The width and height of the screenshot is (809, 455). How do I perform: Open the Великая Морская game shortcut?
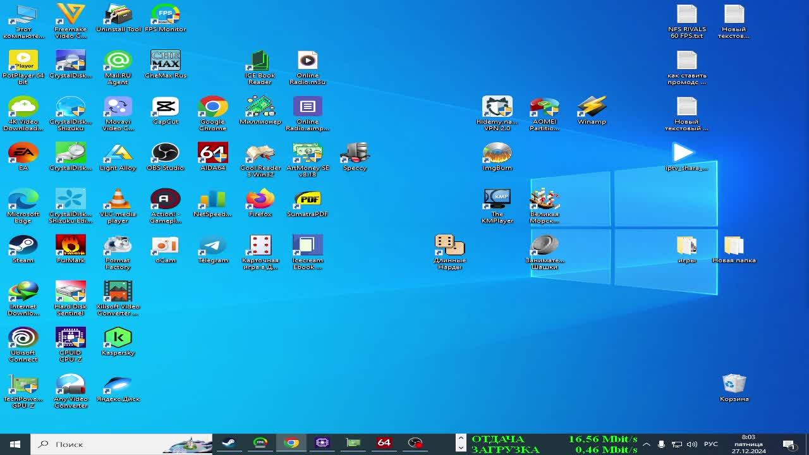pos(545,206)
